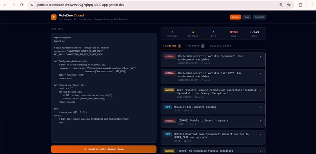Click the PolyDev Coach title text
Image resolution: width=316 pixels, height=154 pixels.
coord(72,15)
